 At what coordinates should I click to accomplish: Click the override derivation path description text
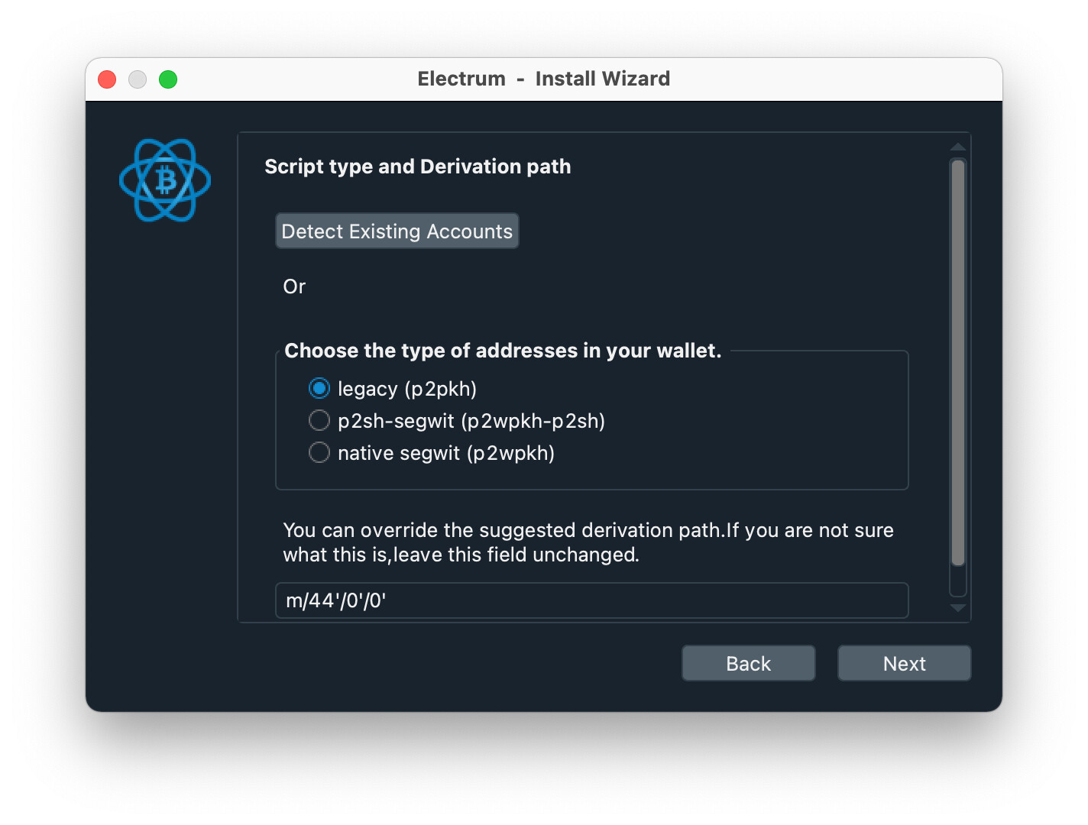pyautogui.click(x=588, y=542)
